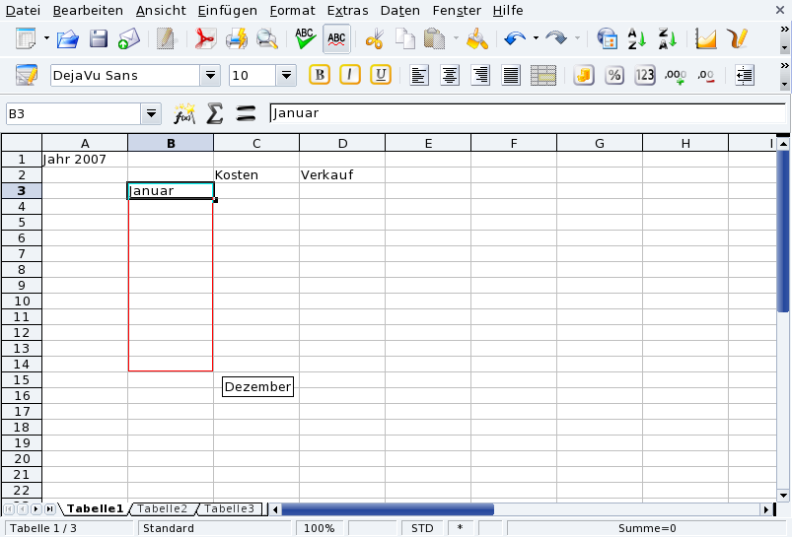Open the Einfügen menu
792x537 pixels.
(227, 10)
